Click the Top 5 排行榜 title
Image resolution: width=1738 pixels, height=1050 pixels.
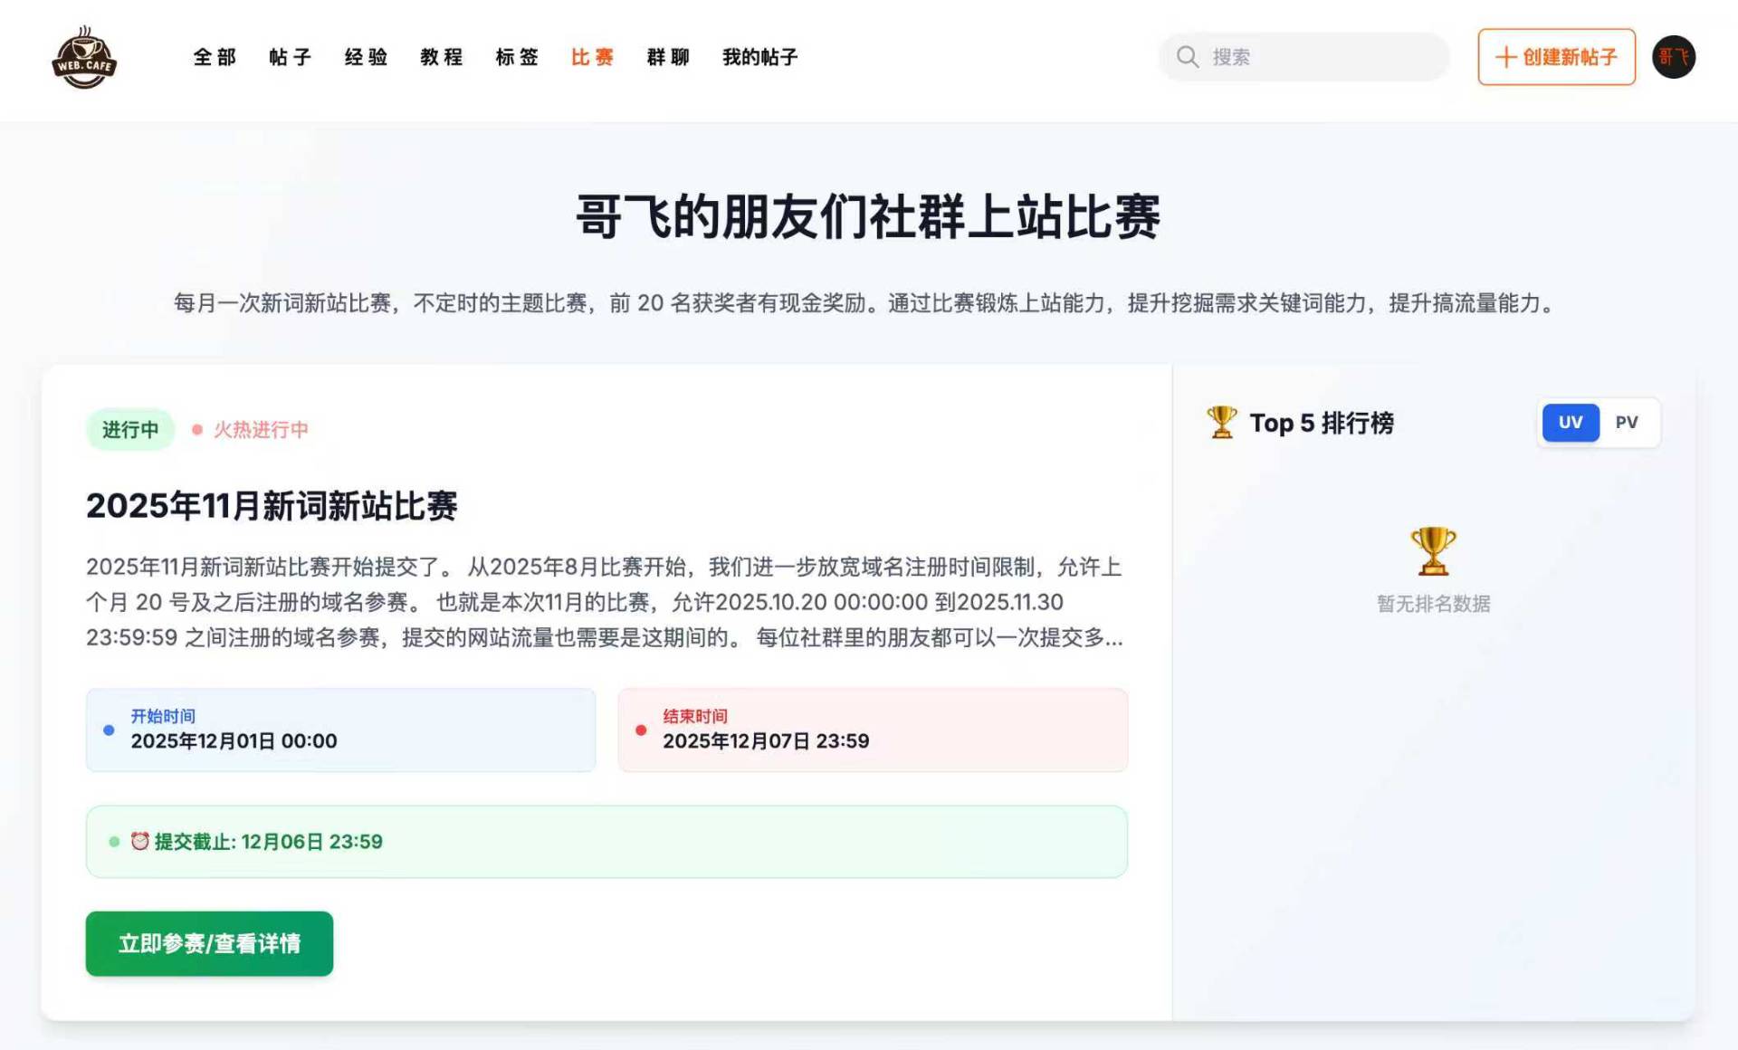pos(1322,423)
